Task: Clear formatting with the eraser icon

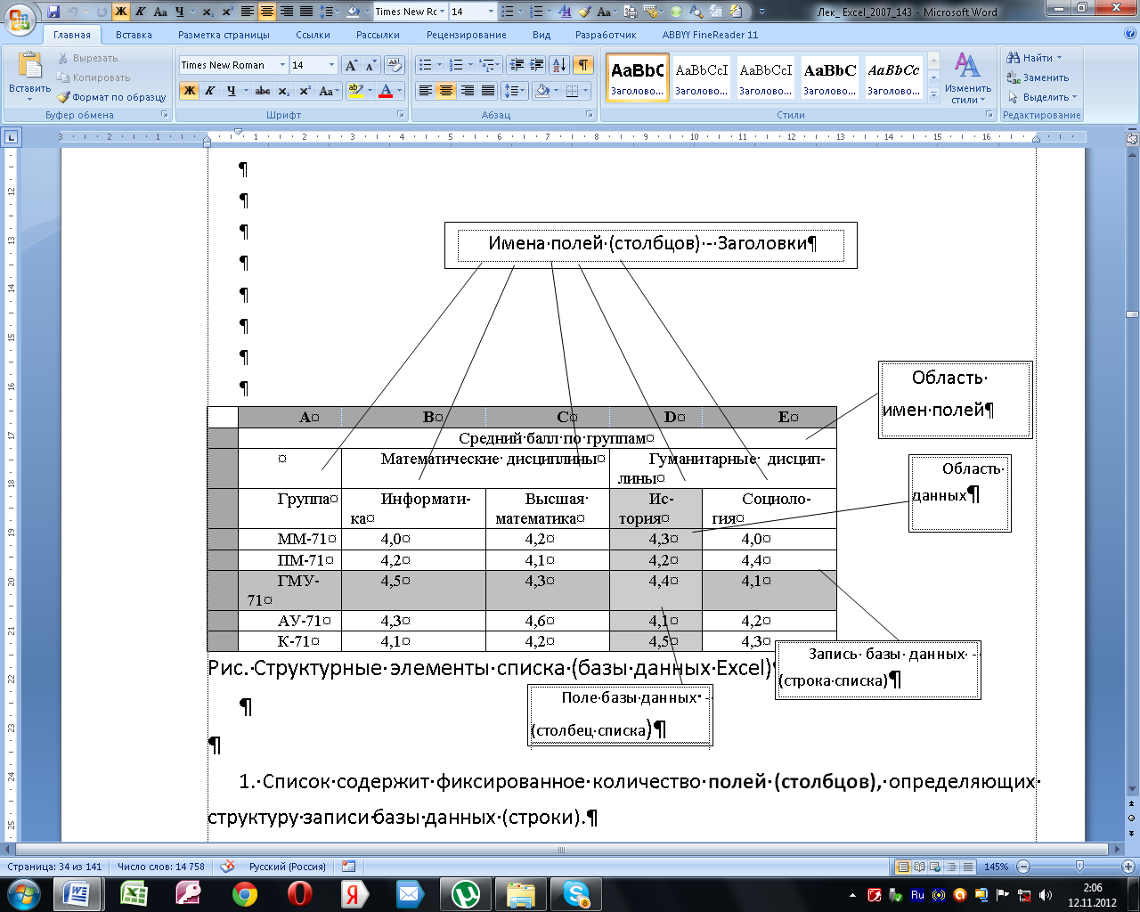Action: click(395, 65)
